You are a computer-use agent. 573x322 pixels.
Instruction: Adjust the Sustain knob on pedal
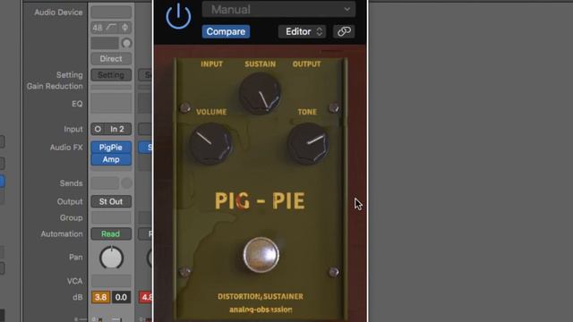(x=261, y=93)
